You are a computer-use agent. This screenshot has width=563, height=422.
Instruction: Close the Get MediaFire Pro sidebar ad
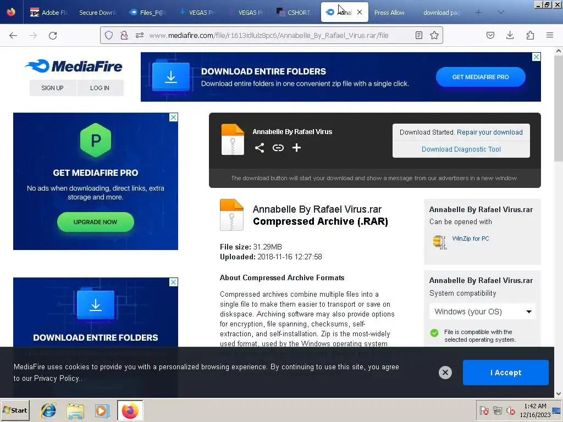click(173, 118)
